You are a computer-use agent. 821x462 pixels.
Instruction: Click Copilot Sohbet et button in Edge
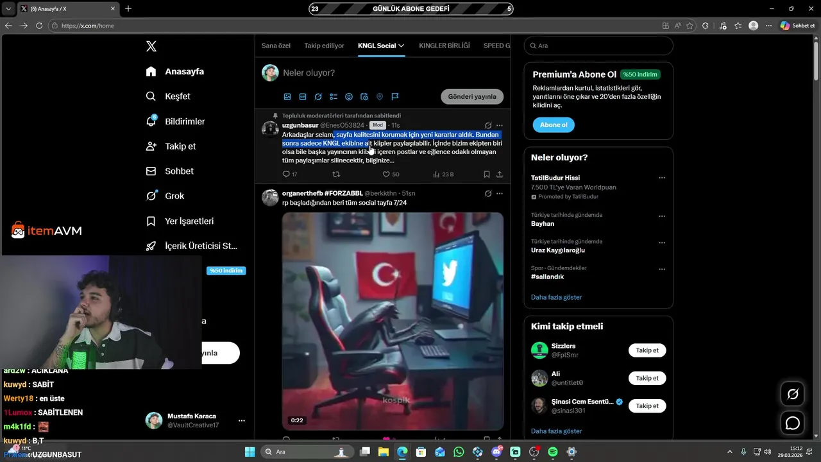click(797, 26)
